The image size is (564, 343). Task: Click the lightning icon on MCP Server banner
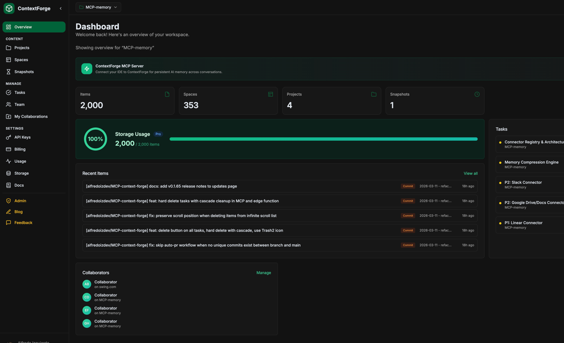[x=87, y=69]
